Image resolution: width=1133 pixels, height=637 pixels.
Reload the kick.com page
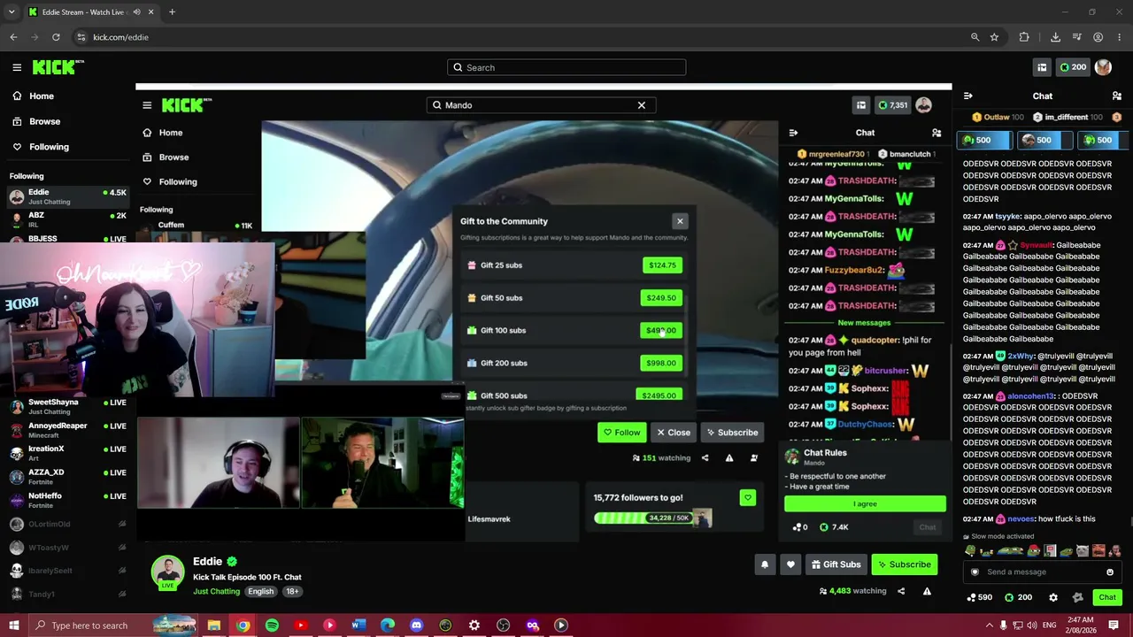click(x=56, y=37)
